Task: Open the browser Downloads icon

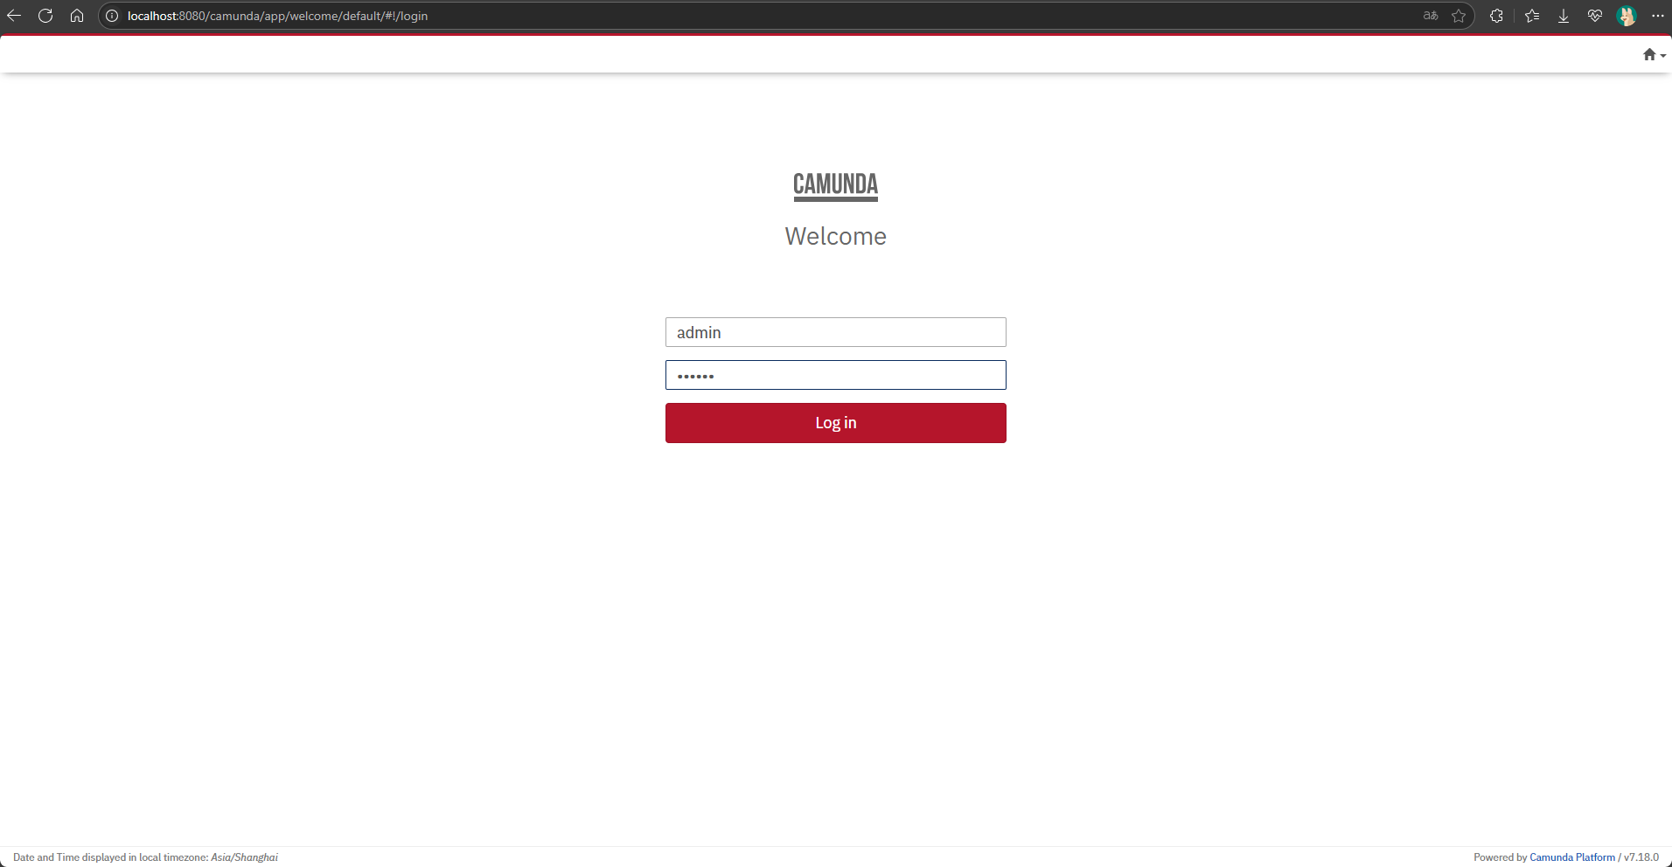Action: coord(1563,16)
